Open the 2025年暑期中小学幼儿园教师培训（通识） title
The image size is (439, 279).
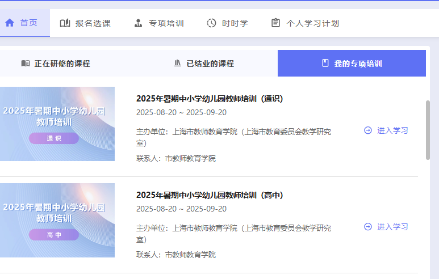click(209, 99)
